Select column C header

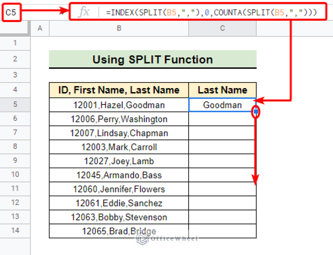(x=222, y=28)
